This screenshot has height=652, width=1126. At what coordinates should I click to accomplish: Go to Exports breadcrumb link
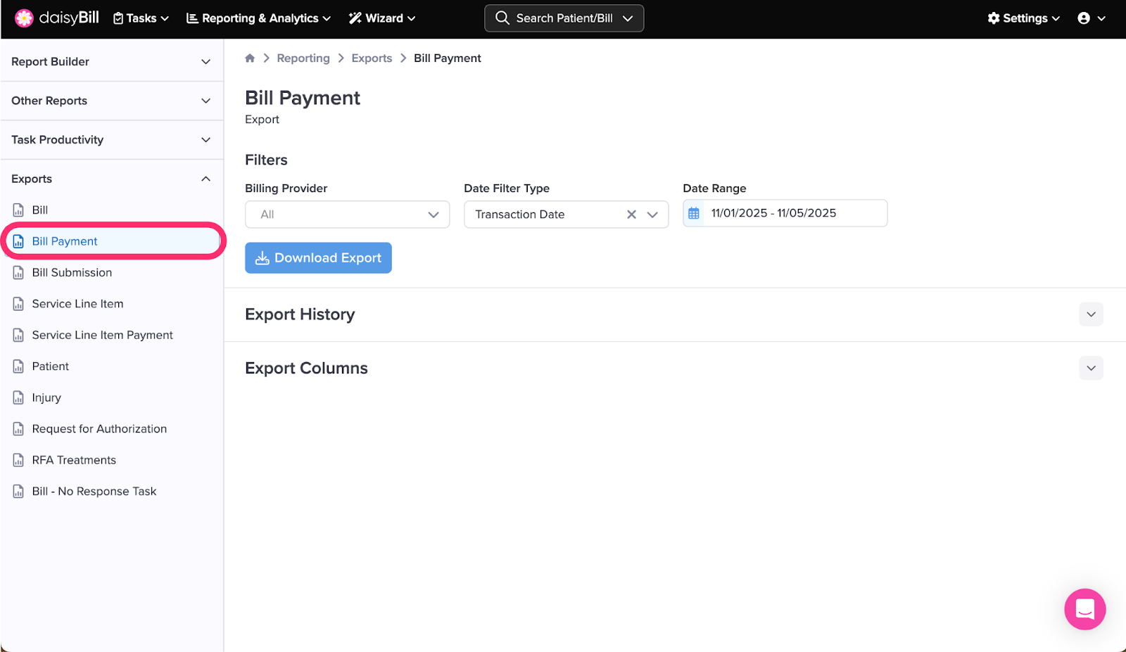(x=372, y=58)
